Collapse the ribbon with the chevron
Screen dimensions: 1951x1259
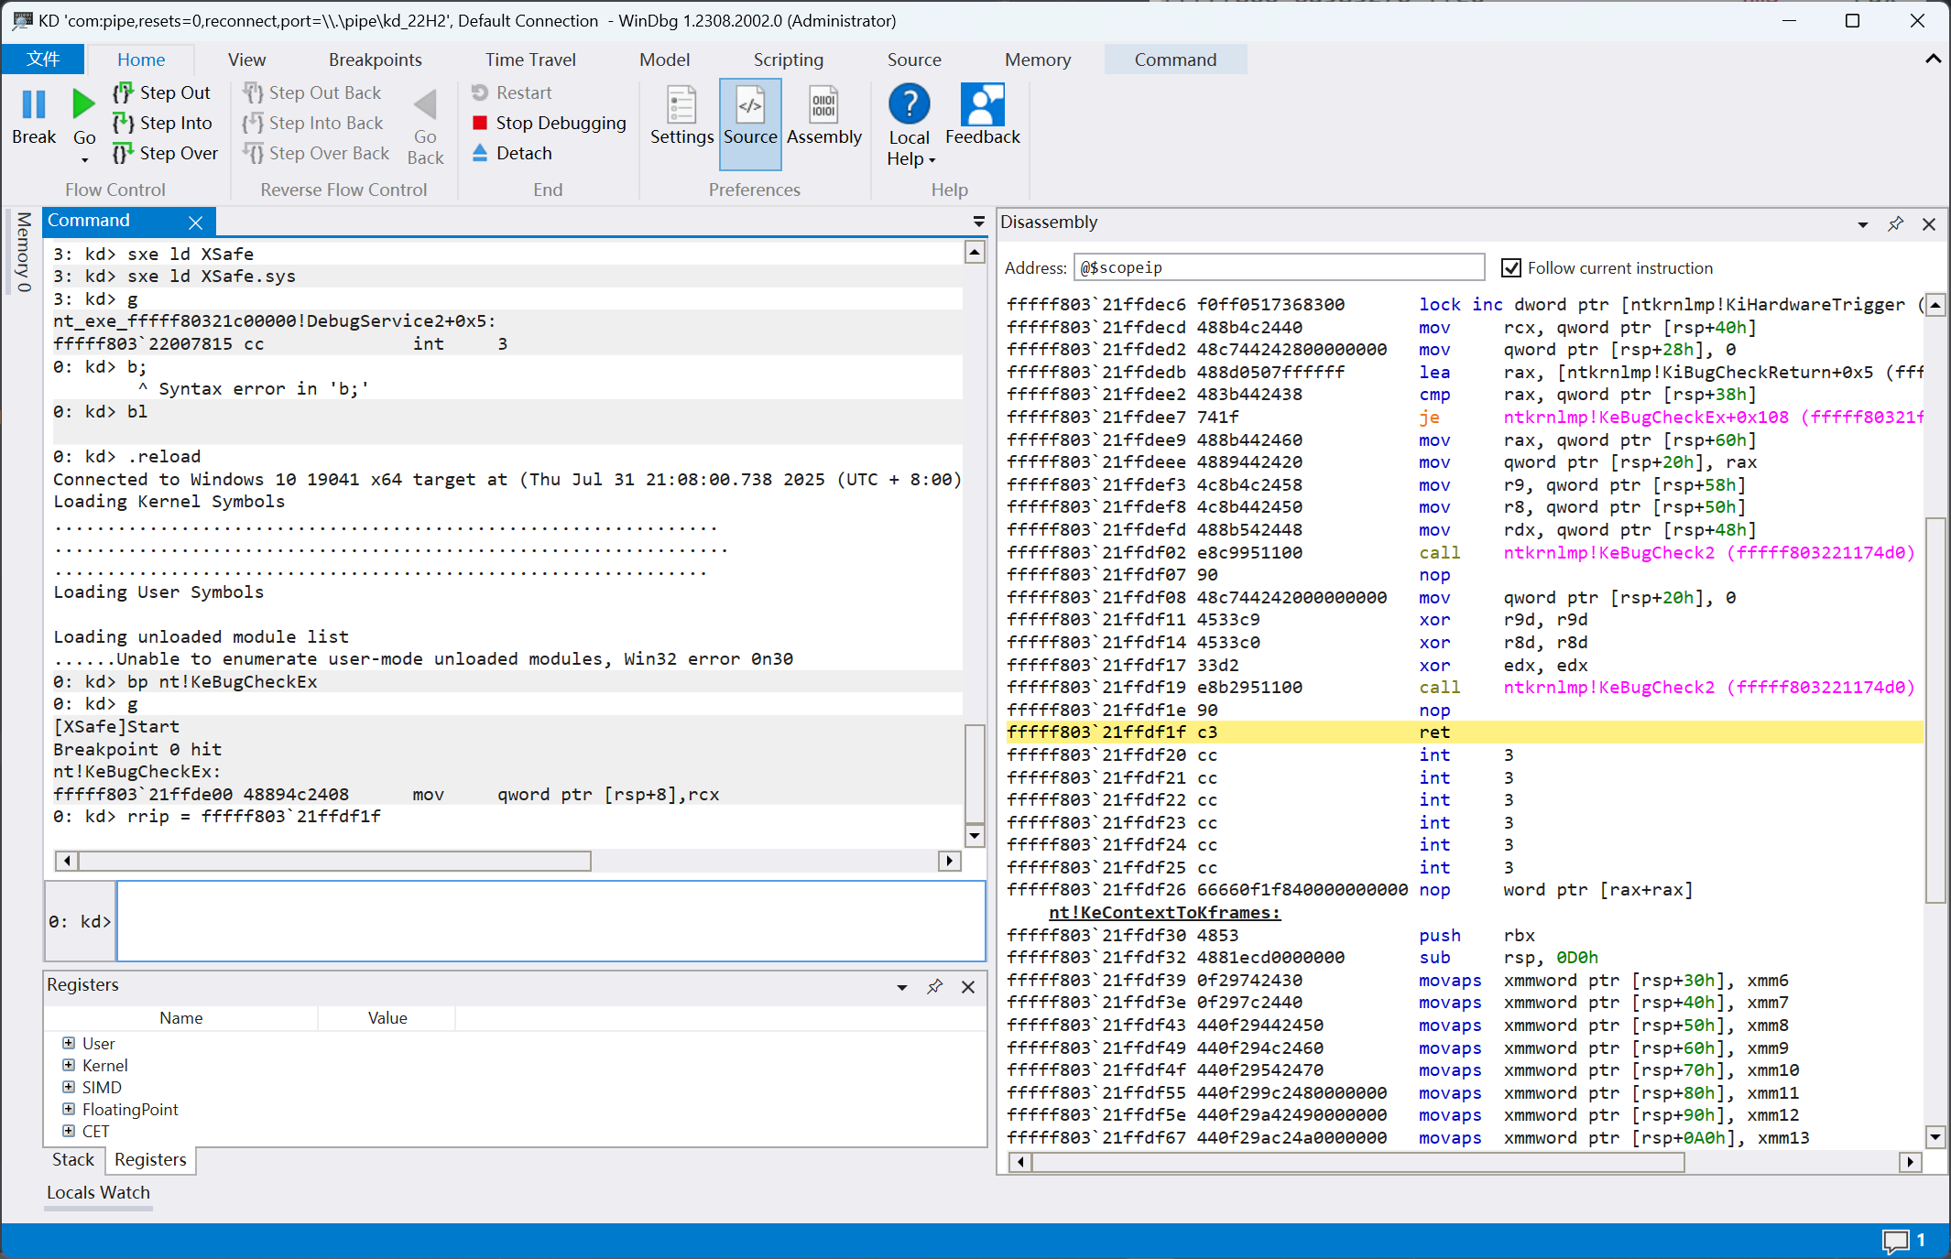click(x=1933, y=60)
